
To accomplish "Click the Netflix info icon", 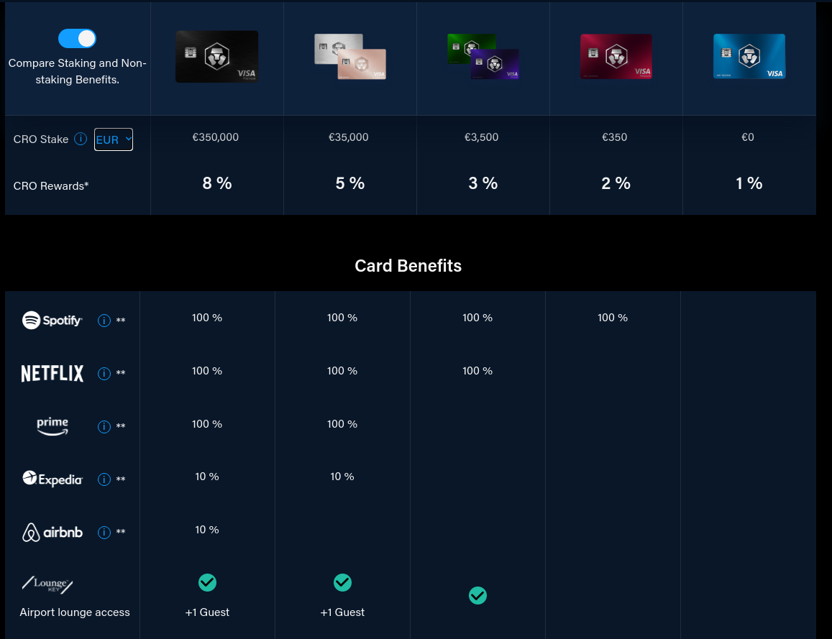I will 104,373.
